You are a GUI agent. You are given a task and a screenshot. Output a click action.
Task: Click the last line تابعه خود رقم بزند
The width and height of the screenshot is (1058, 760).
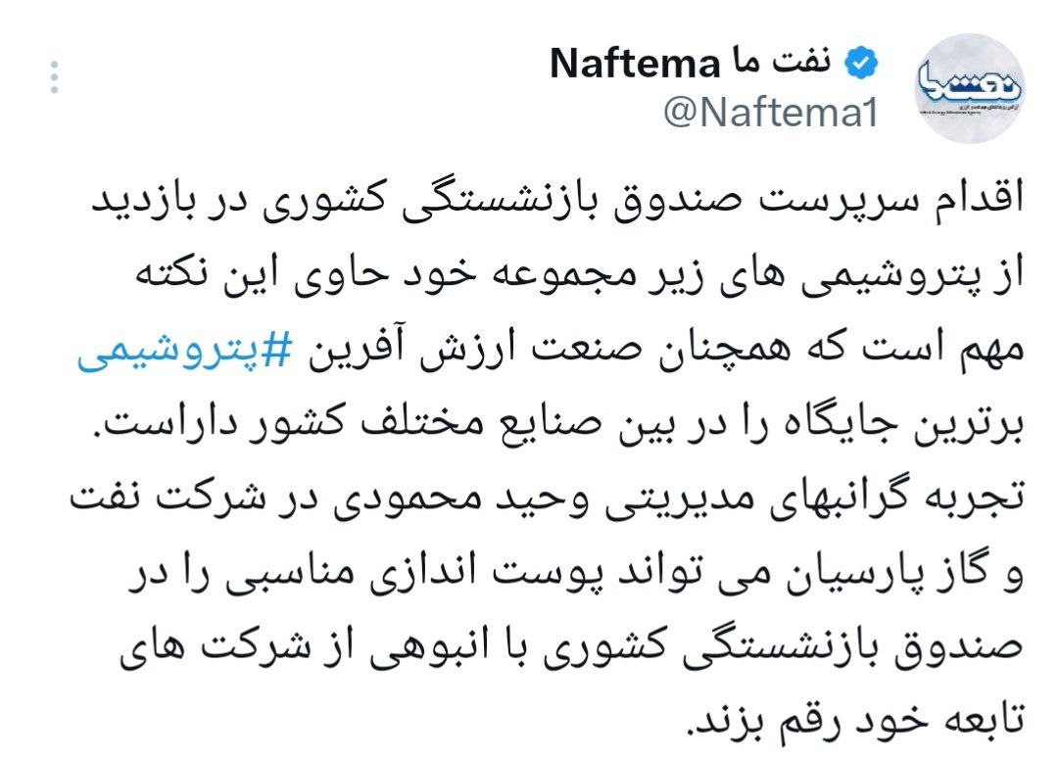[x=855, y=722]
